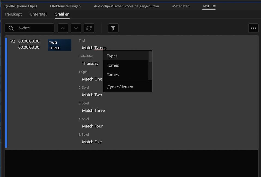This screenshot has height=177, width=261.
Task: Switch to the Untertitel tab
Action: click(x=38, y=14)
